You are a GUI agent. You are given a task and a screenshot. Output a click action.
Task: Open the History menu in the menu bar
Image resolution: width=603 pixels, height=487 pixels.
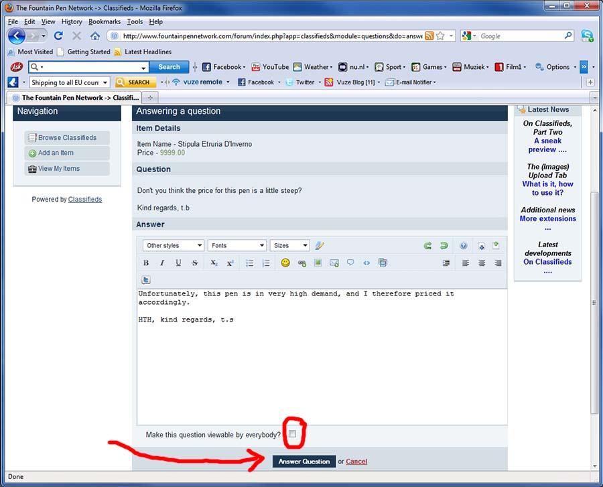click(72, 21)
